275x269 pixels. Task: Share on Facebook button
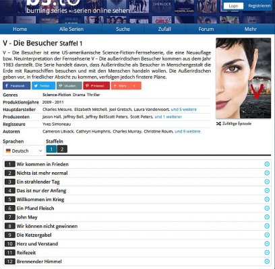click(17, 85)
